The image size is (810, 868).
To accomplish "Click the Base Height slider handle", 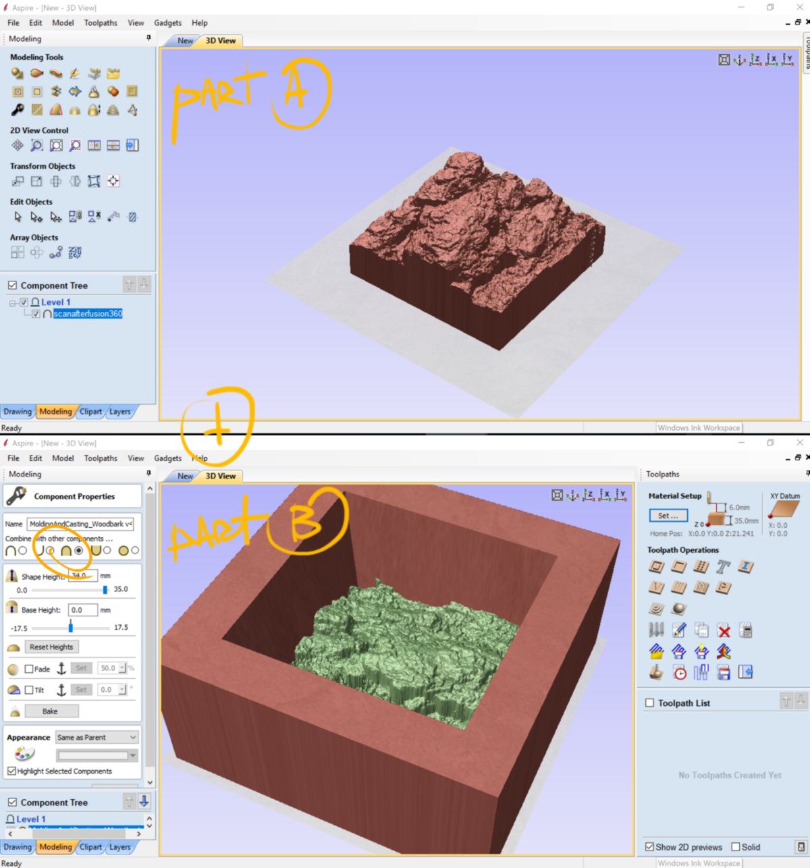I will coord(71,628).
